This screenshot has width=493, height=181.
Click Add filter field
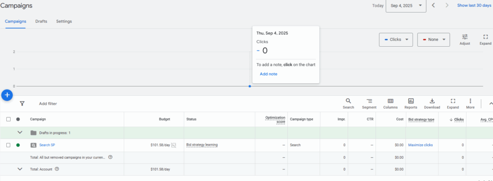[48, 103]
